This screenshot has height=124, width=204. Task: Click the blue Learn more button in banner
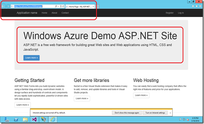point(32,58)
